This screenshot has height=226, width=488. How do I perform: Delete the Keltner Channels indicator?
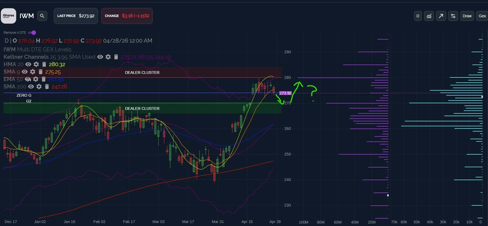116,57
